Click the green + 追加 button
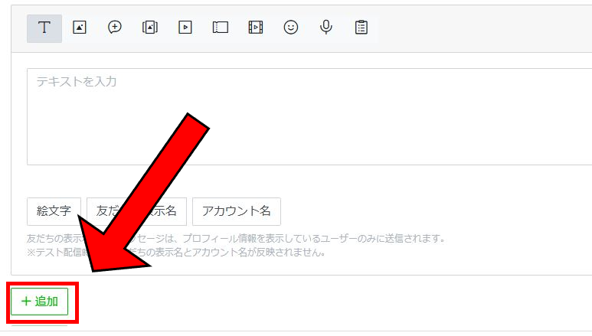The image size is (592, 336). click(x=40, y=302)
